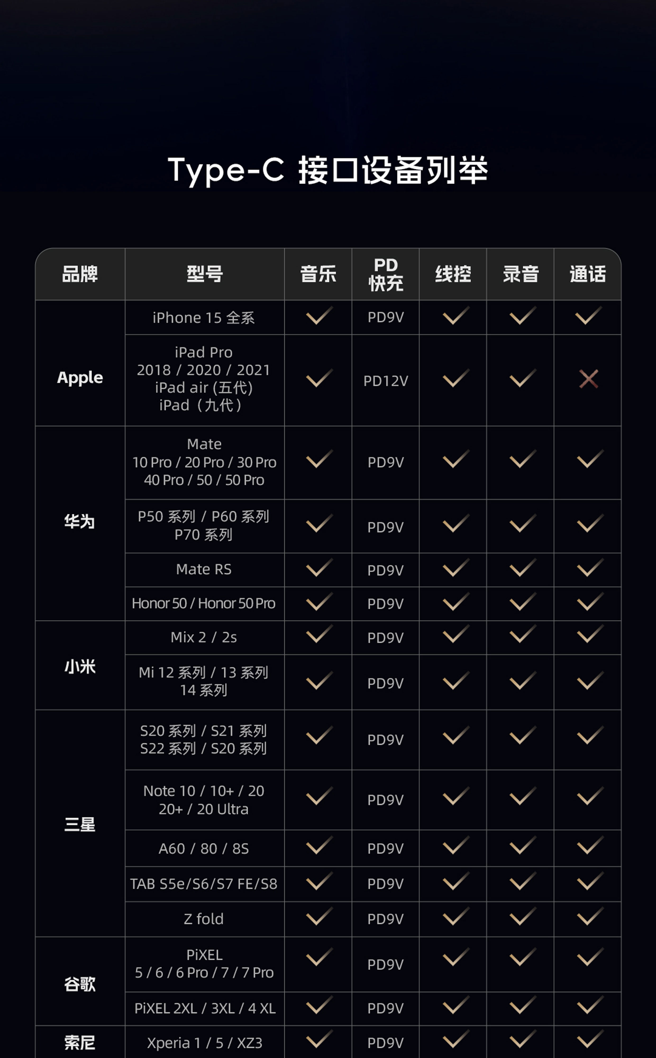Image resolution: width=656 pixels, height=1058 pixels.
Task: Click the PD12V cell in the iPad Pro row
Action: pos(385,381)
